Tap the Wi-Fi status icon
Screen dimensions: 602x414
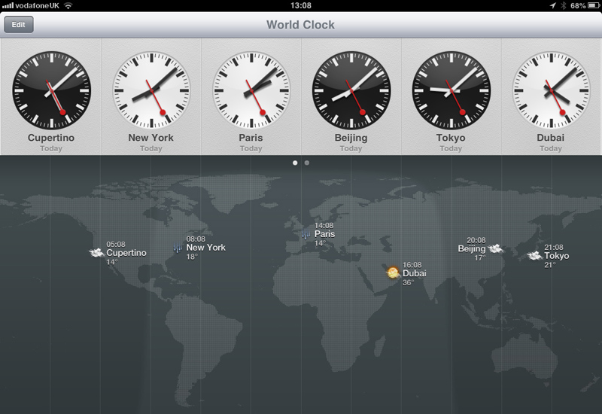click(x=68, y=5)
